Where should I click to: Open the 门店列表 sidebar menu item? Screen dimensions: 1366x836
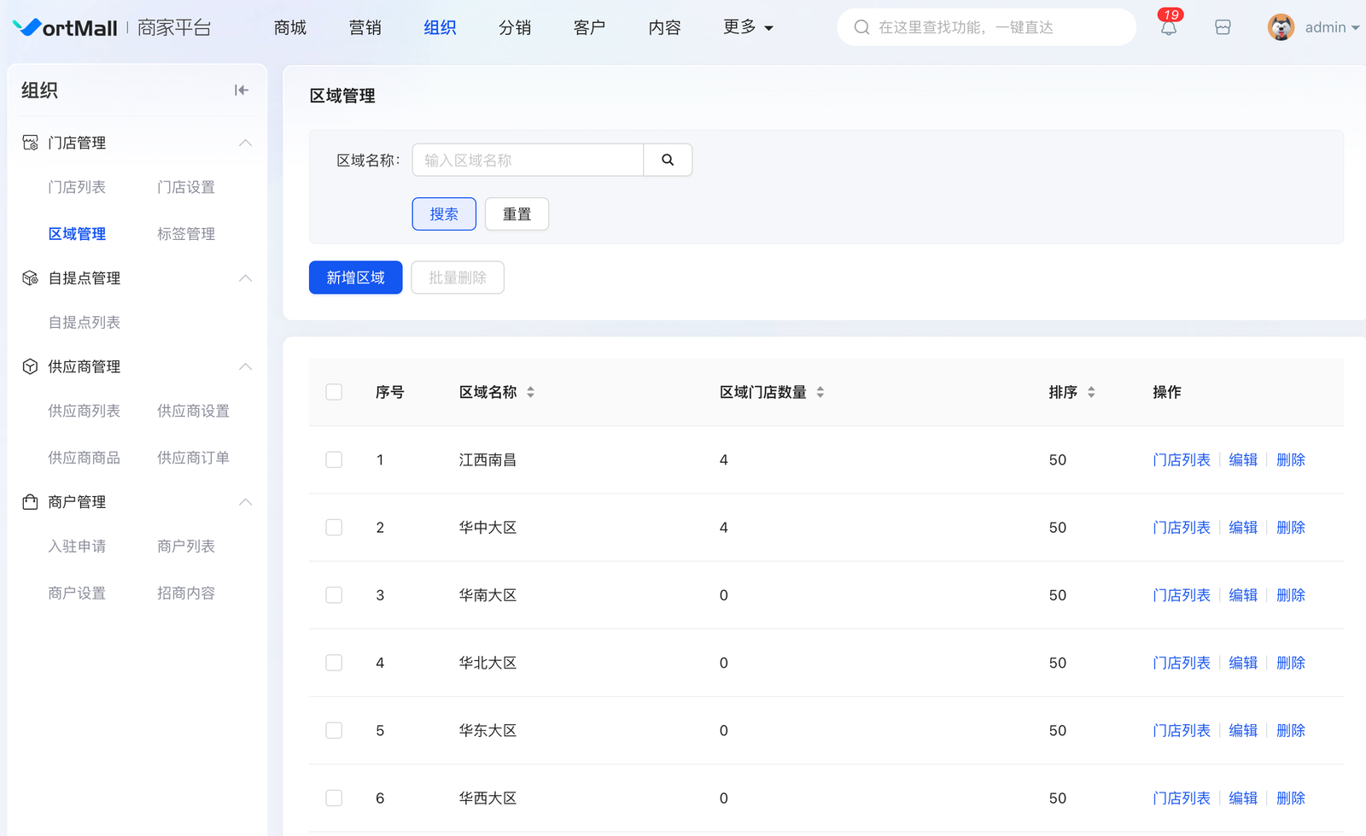[77, 188]
